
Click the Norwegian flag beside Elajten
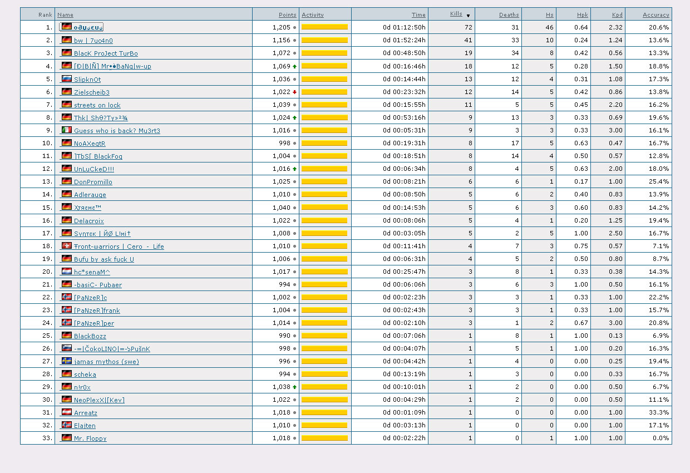pyautogui.click(x=66, y=425)
